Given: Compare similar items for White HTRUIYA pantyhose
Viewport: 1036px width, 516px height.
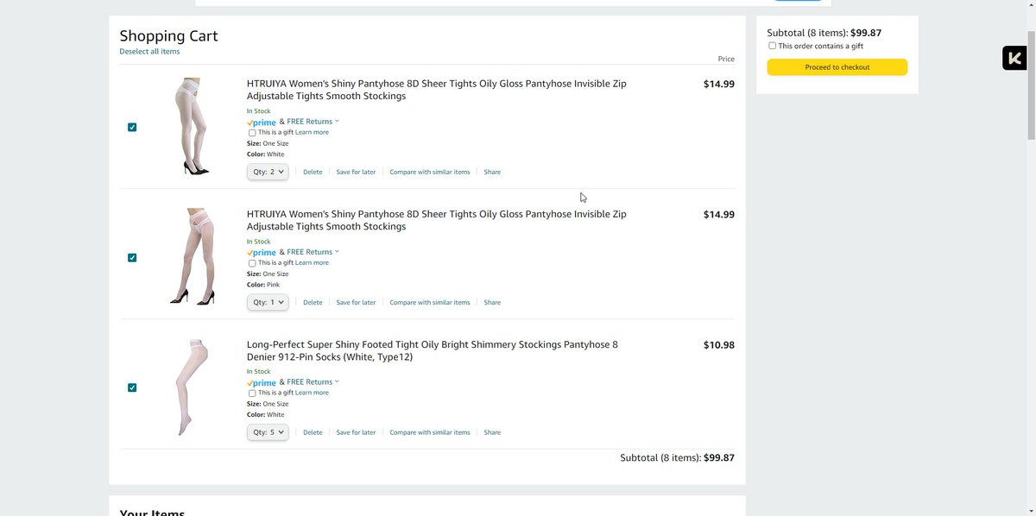Looking at the screenshot, I should tap(430, 172).
